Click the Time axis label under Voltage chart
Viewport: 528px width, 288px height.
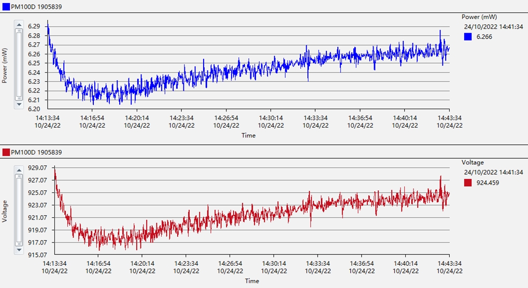251,281
